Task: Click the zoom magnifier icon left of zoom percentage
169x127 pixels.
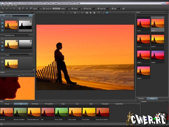Action: pos(64,13)
